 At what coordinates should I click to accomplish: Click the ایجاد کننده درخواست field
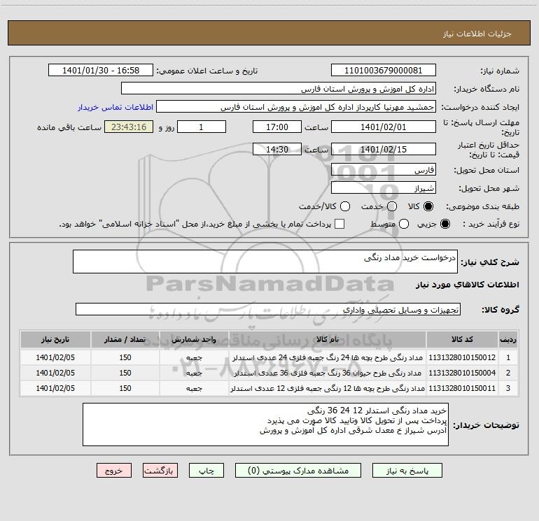(296, 107)
